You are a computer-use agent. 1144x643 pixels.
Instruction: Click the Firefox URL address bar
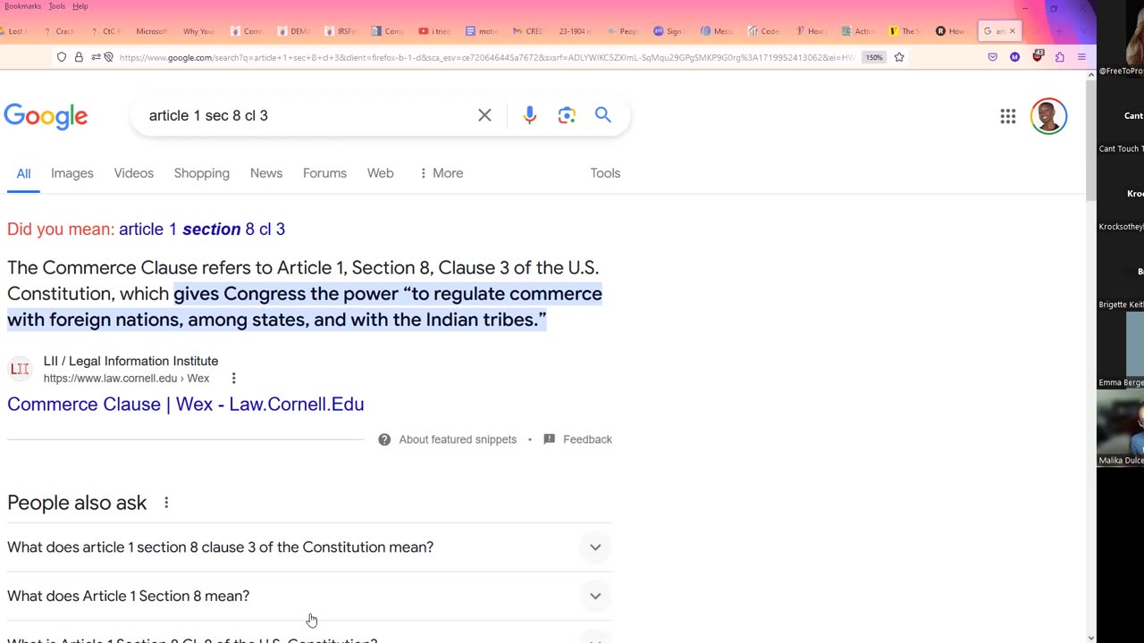pyautogui.click(x=487, y=57)
